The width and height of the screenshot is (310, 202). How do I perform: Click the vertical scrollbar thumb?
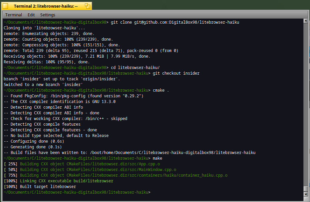(x=306, y=189)
